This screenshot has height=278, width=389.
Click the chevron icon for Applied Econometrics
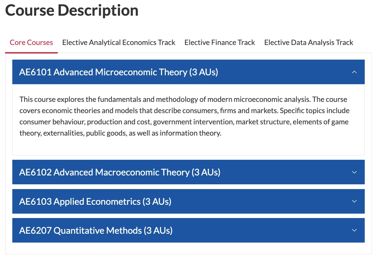pos(354,201)
